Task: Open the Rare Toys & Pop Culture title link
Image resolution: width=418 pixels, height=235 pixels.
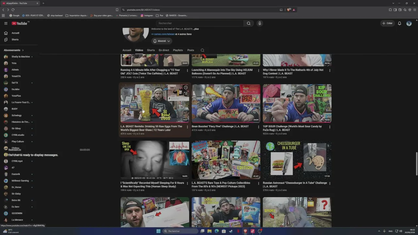Action: tap(221, 185)
